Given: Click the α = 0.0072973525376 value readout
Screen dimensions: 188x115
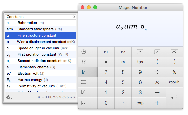Looking at the screenshot, I should tap(56, 97).
